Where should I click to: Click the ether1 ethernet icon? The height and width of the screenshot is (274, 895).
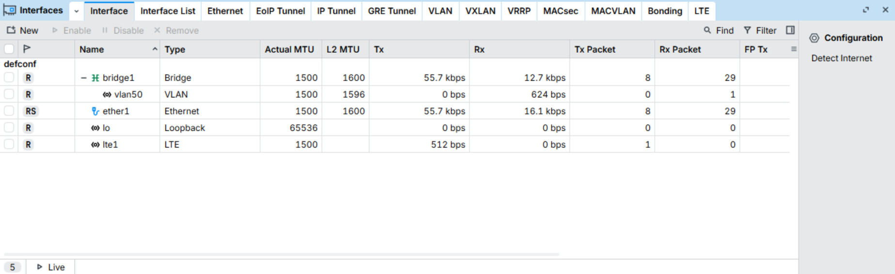[95, 111]
